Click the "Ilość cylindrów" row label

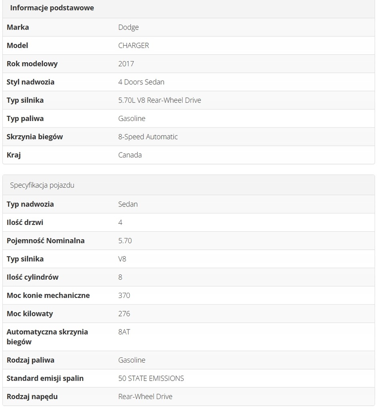pyautogui.click(x=33, y=277)
